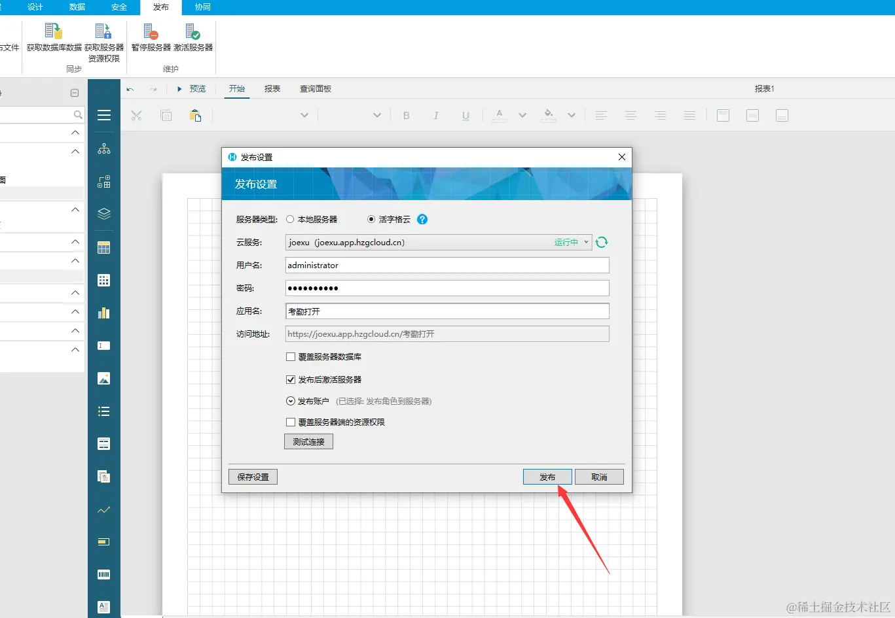
Task: Click the paste clipboard icon
Action: click(195, 116)
